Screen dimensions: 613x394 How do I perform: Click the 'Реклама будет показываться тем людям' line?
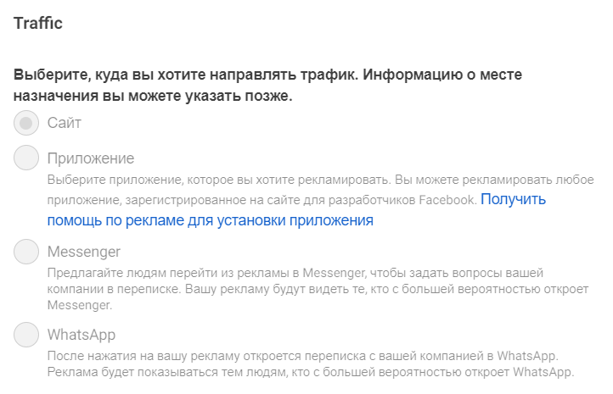point(311,372)
